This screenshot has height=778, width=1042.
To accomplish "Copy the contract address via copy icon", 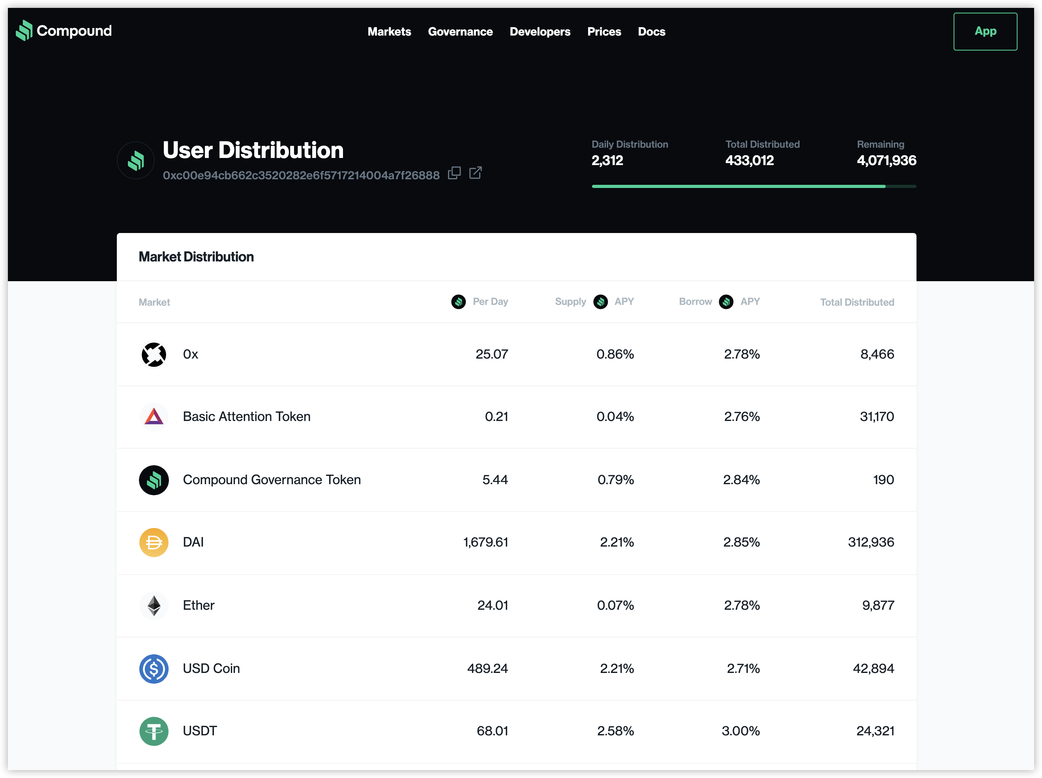I will tap(454, 173).
